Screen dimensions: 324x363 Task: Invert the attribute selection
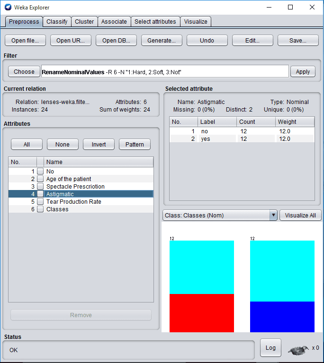99,145
